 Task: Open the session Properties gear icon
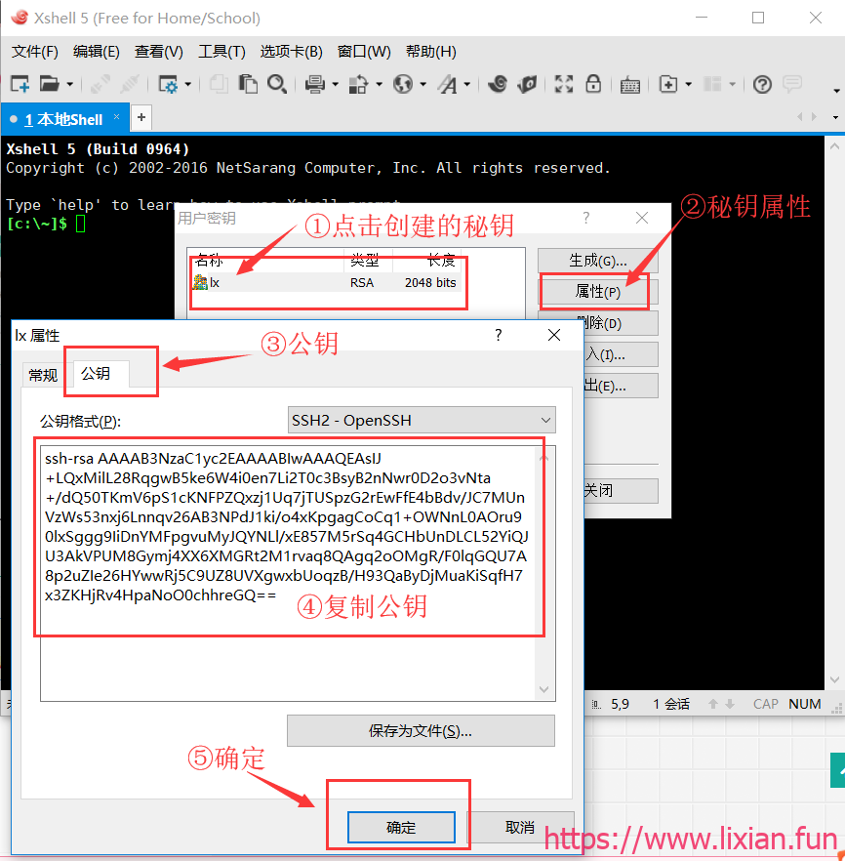click(x=168, y=85)
